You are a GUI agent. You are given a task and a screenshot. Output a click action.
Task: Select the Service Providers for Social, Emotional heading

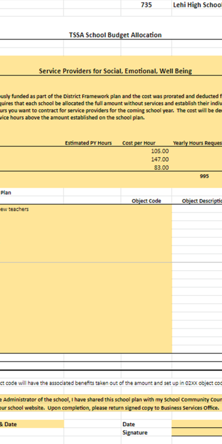tap(115, 71)
